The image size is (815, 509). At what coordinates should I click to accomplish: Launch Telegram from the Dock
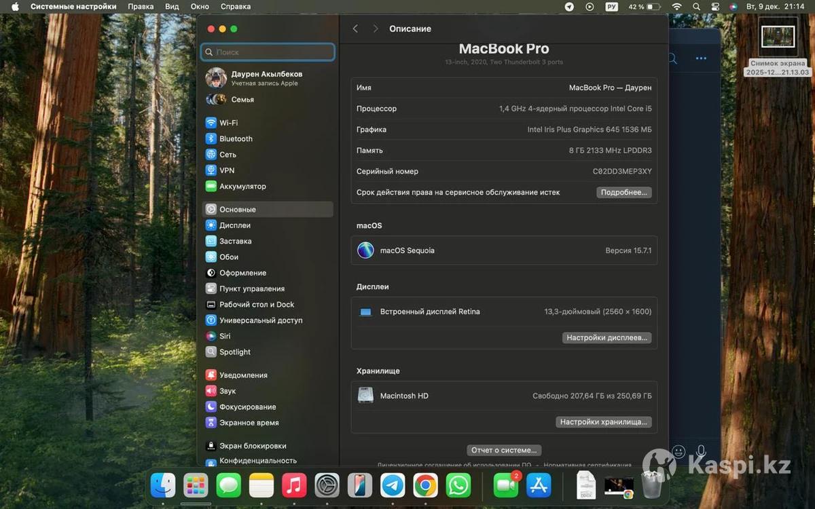click(393, 485)
